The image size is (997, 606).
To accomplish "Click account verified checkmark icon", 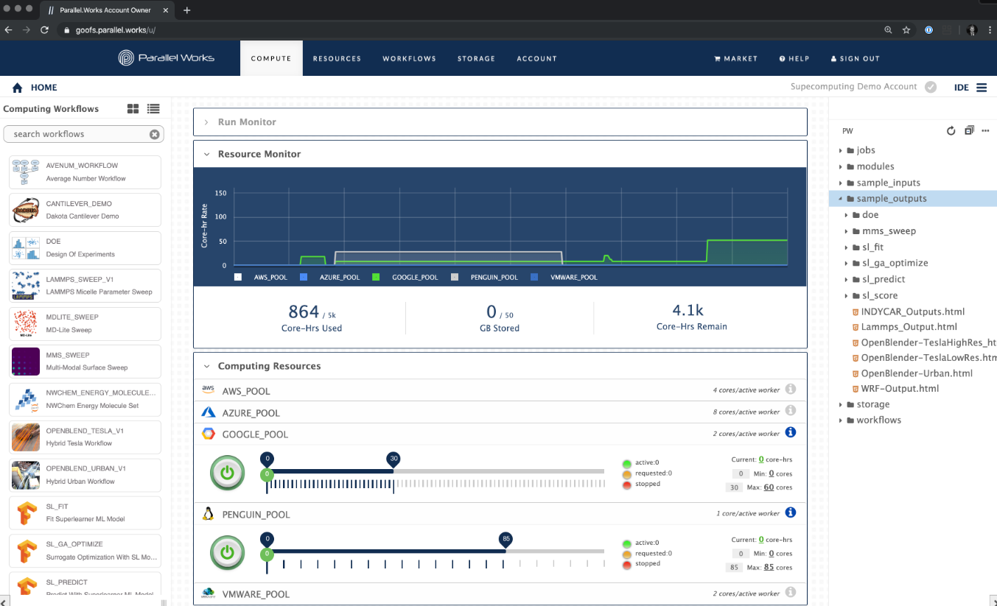I will coord(931,87).
